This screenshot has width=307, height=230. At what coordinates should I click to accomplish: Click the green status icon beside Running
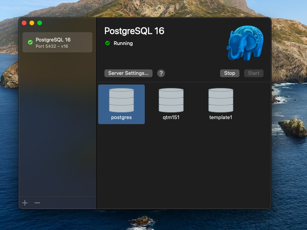point(108,43)
